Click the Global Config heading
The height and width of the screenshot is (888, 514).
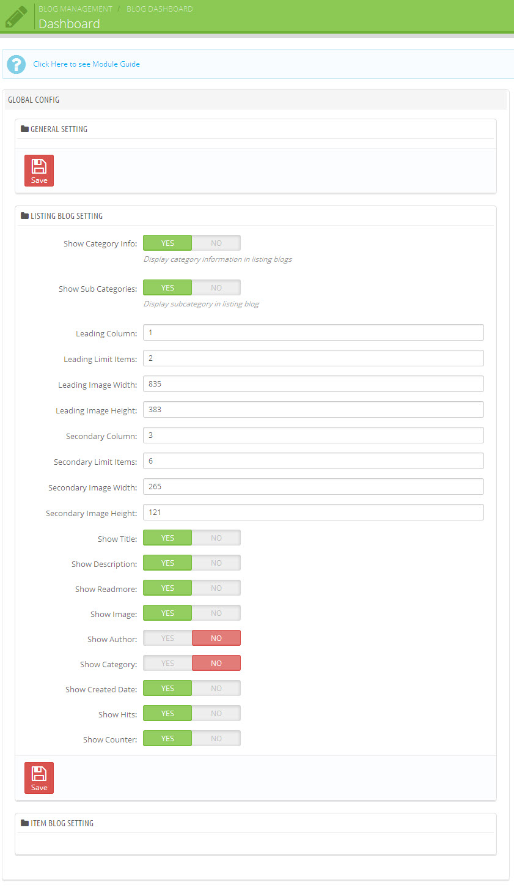point(34,100)
